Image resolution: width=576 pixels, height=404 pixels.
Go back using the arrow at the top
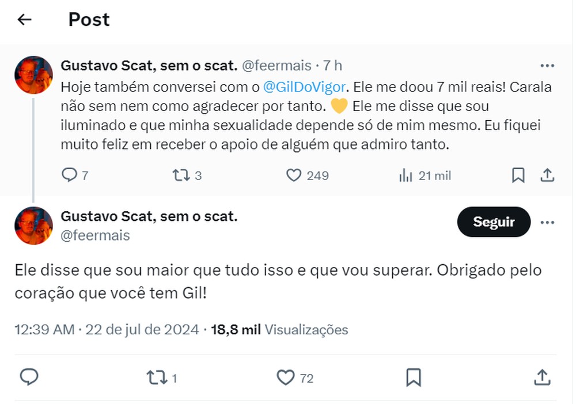[x=23, y=19]
